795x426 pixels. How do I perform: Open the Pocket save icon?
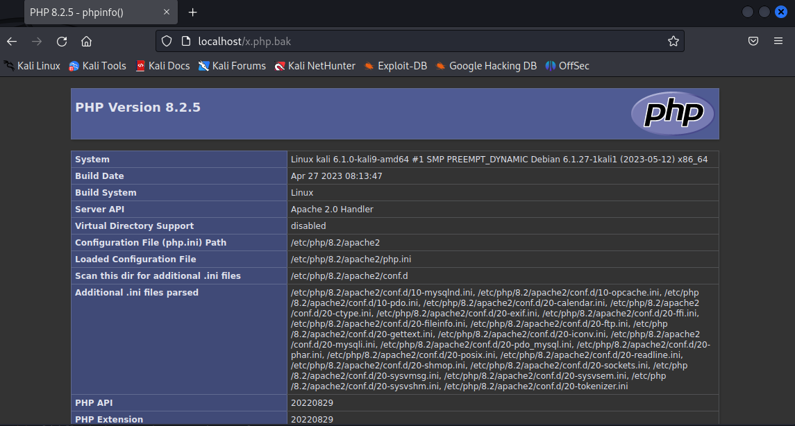pos(753,41)
